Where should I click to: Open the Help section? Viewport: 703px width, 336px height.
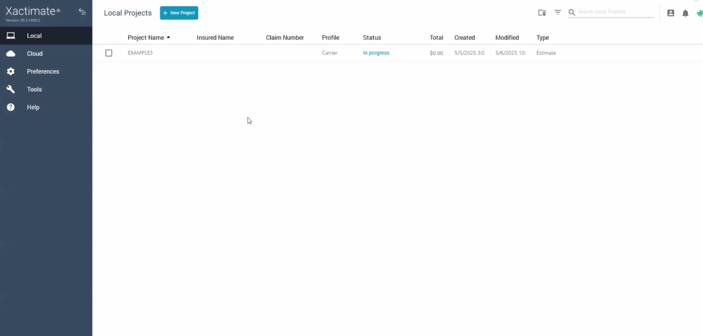[33, 107]
